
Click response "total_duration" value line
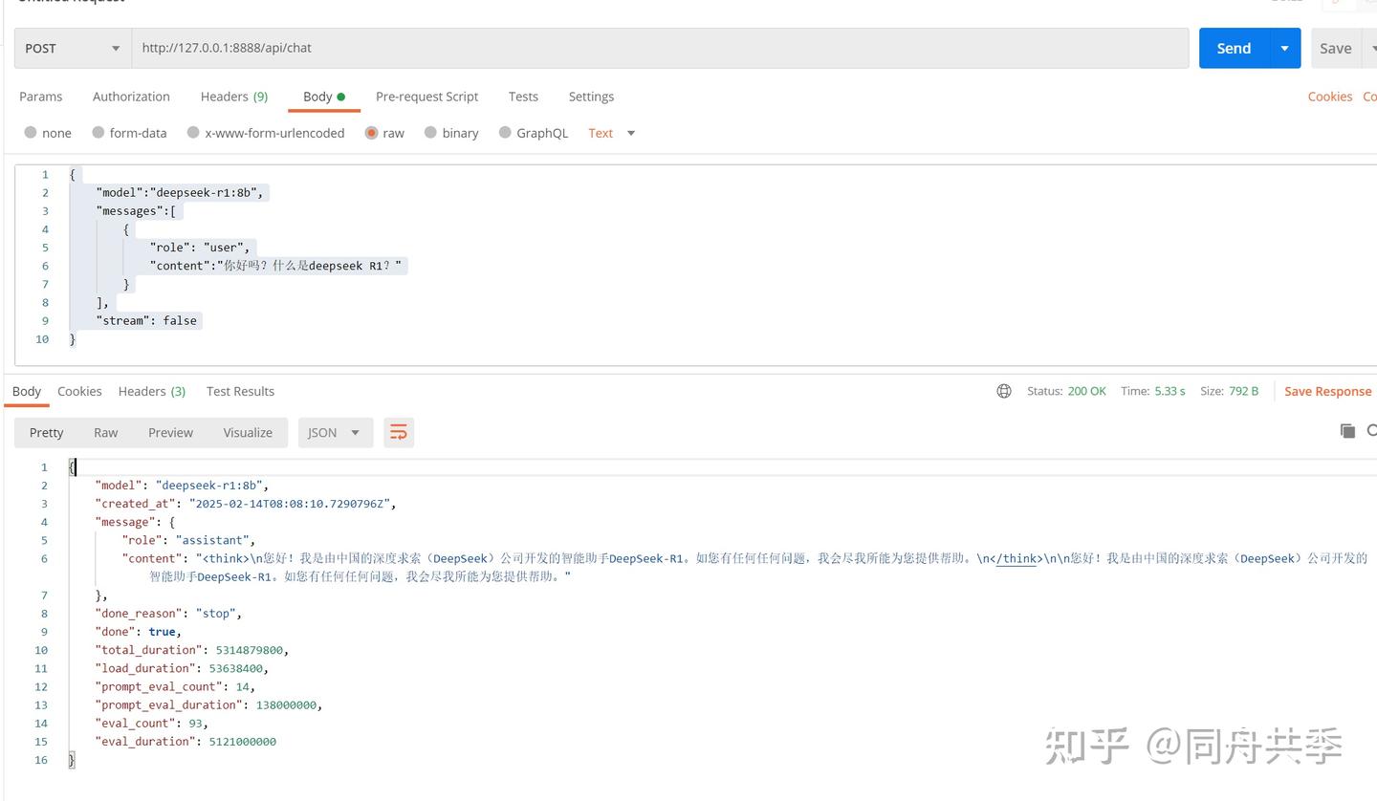[191, 649]
